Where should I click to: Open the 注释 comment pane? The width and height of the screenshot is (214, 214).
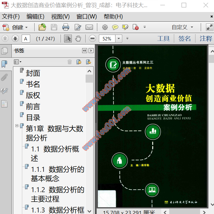206,39
